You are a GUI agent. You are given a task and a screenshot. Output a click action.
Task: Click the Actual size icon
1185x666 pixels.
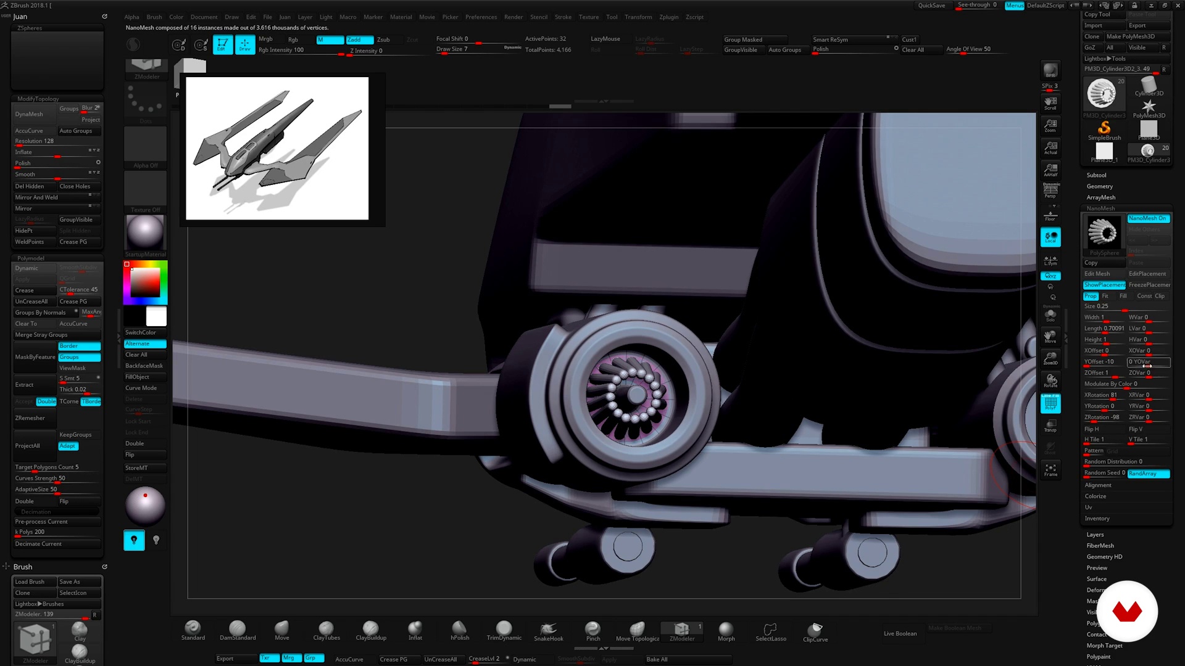coord(1050,147)
